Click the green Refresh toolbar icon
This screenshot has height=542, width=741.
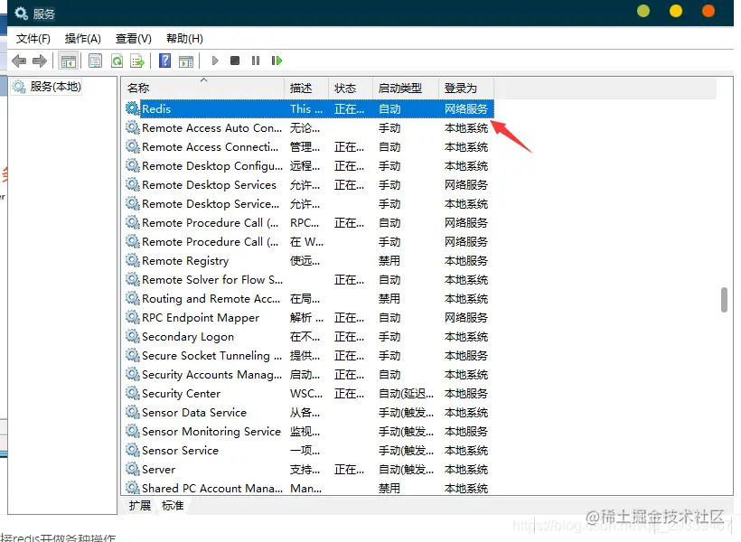(x=117, y=61)
